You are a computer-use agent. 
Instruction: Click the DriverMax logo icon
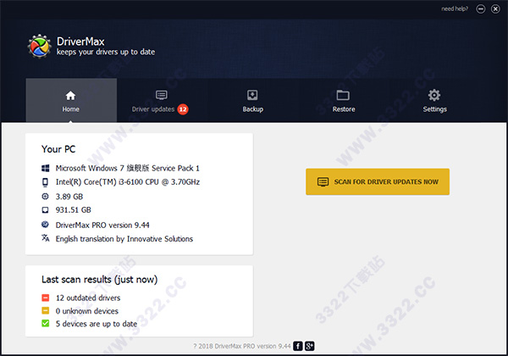(40, 47)
